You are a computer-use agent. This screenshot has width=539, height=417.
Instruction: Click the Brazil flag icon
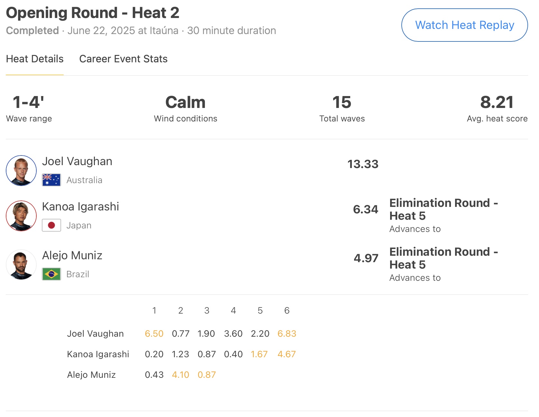(51, 274)
